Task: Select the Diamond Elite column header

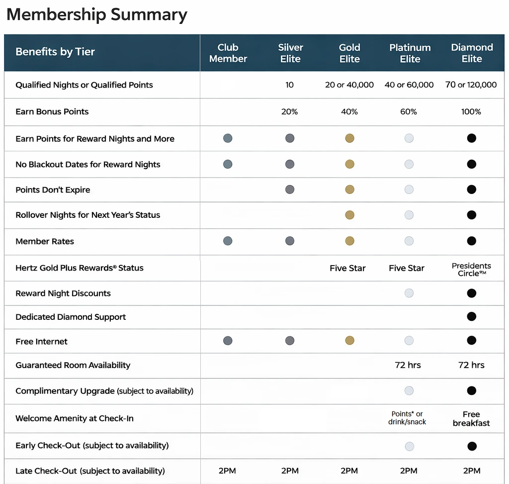Action: pos(472,53)
